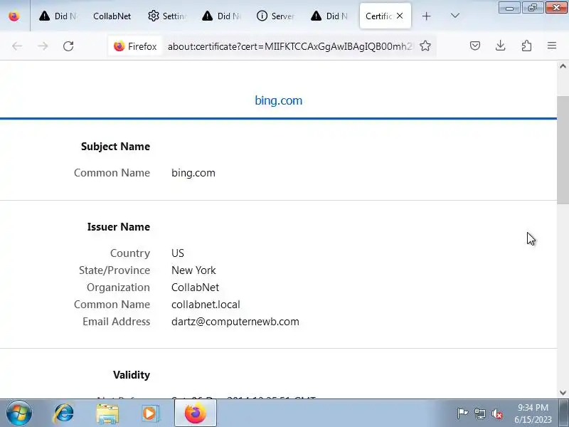Image resolution: width=569 pixels, height=427 pixels.
Task: Click issuer common name collabnet.local
Action: (x=206, y=305)
